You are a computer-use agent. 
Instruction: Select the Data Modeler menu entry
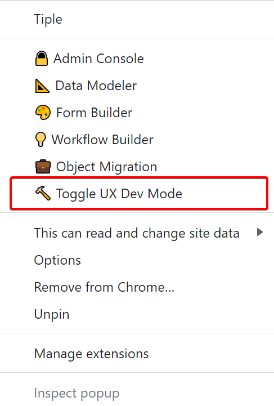(x=137, y=86)
